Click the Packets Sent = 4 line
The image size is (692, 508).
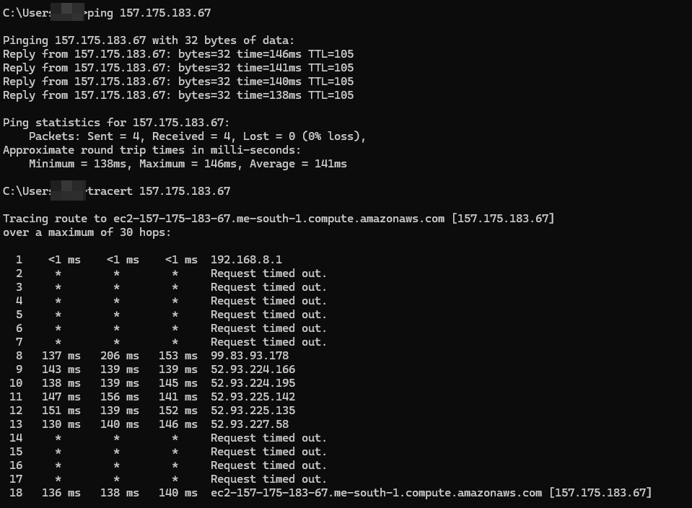coord(197,136)
